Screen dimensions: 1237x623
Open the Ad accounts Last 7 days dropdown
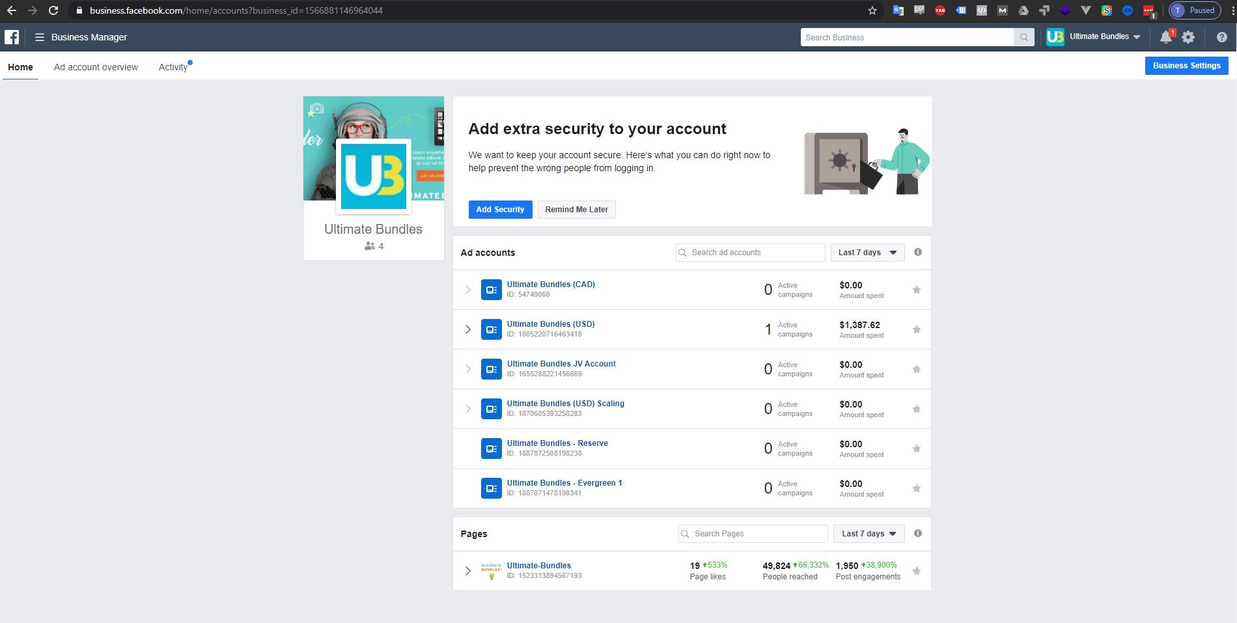(867, 253)
